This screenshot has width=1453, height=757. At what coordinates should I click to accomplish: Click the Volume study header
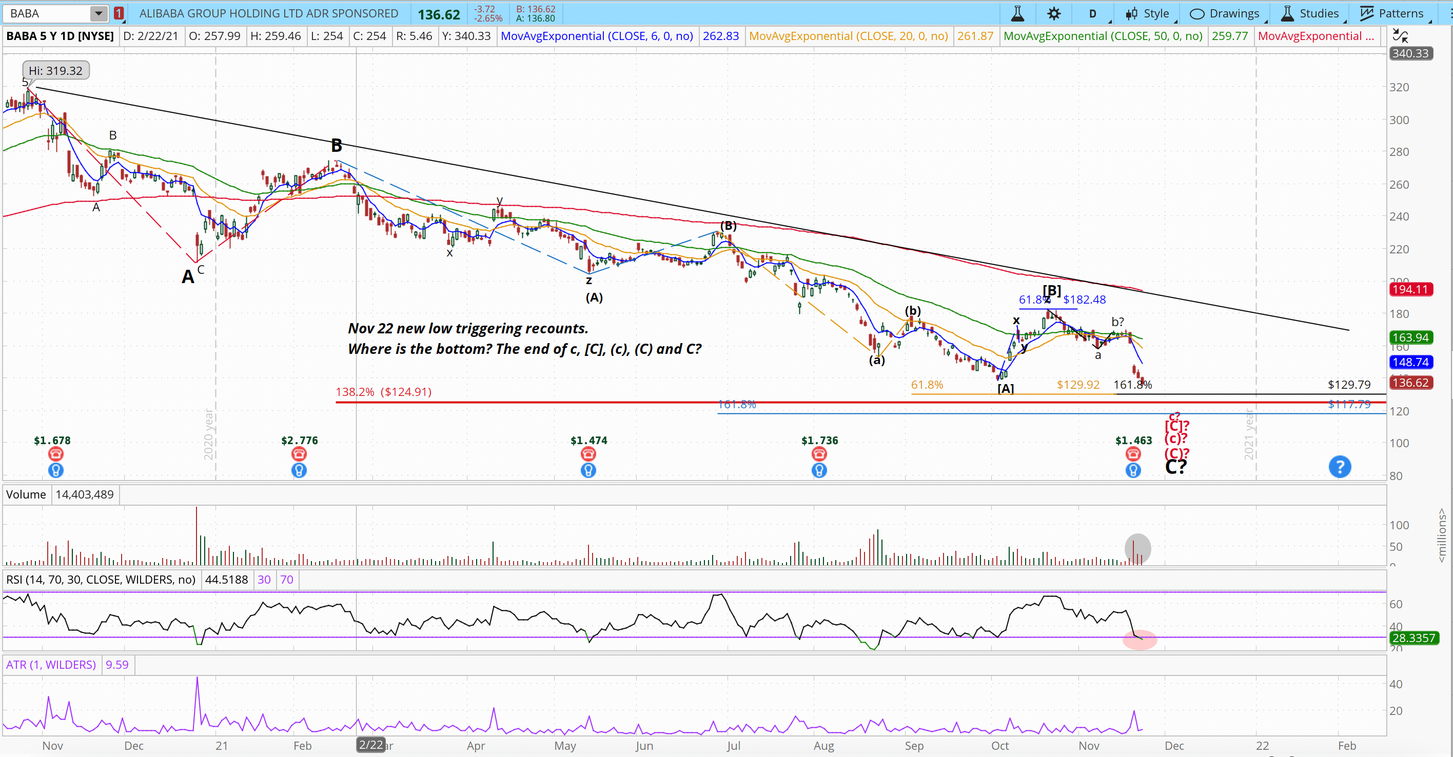(25, 494)
